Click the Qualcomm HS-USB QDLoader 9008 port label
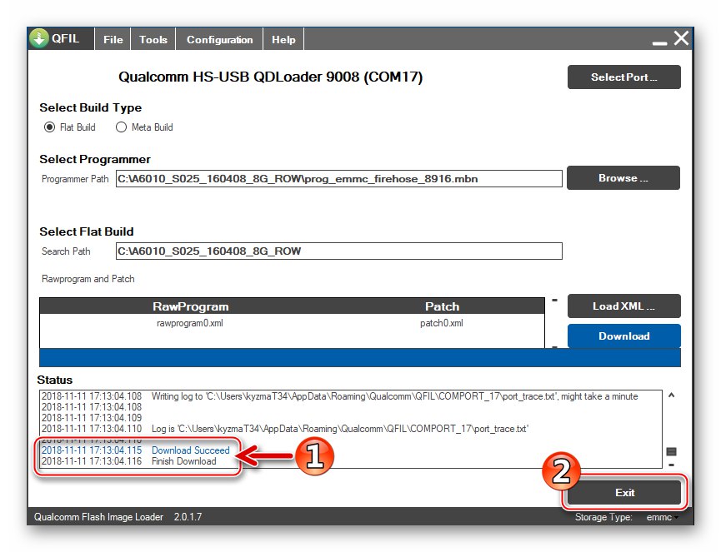 [x=270, y=77]
